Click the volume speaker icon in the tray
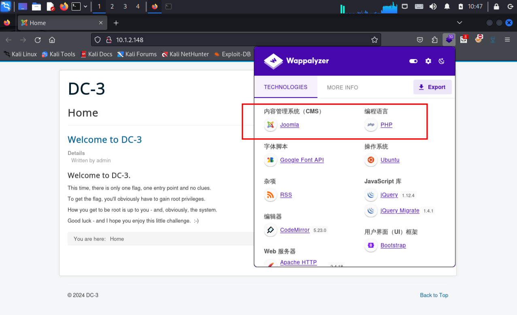This screenshot has height=315, width=517. (433, 6)
